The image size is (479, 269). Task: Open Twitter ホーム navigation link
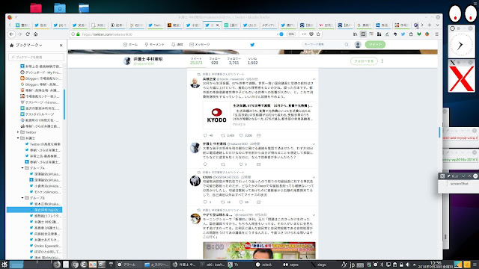[130, 45]
